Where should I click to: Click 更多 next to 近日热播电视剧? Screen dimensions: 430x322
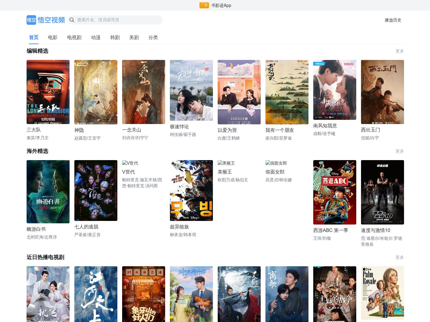click(x=400, y=257)
